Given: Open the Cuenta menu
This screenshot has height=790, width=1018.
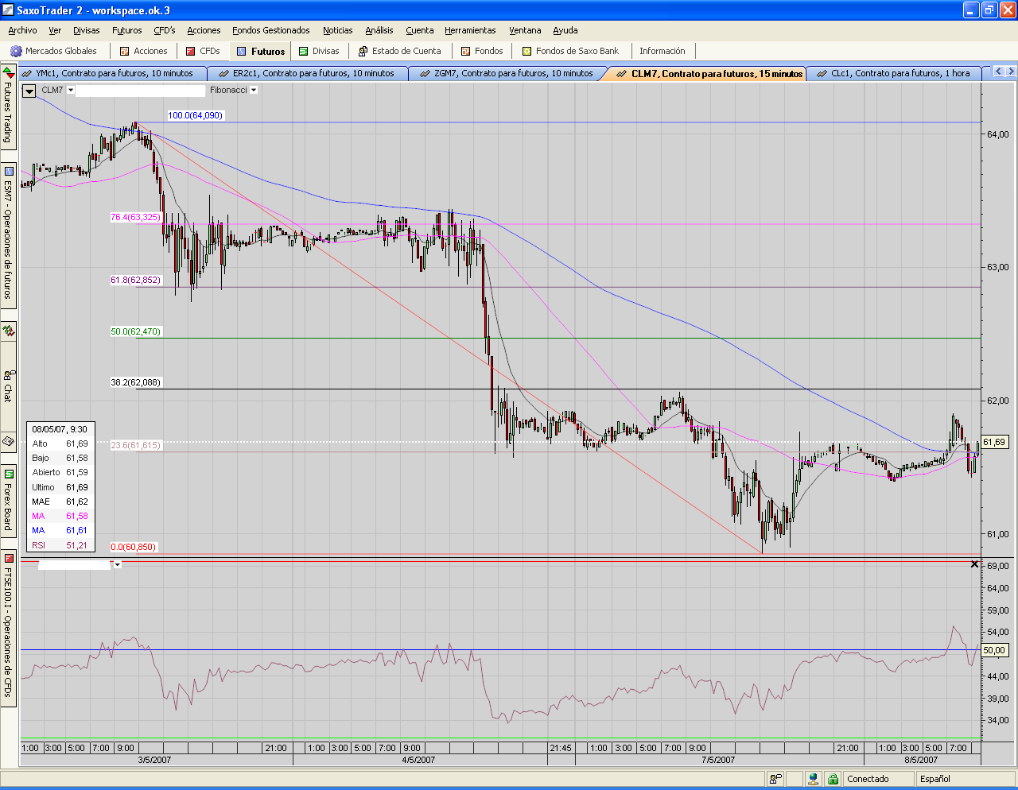Looking at the screenshot, I should (420, 30).
